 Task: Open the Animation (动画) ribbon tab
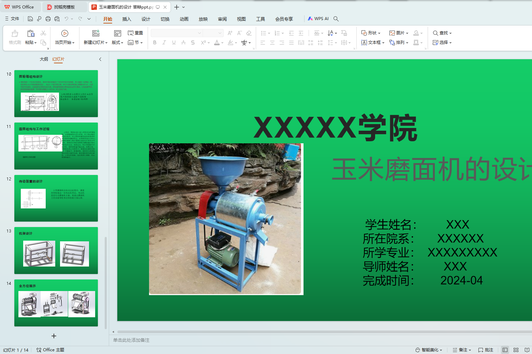coord(184,19)
